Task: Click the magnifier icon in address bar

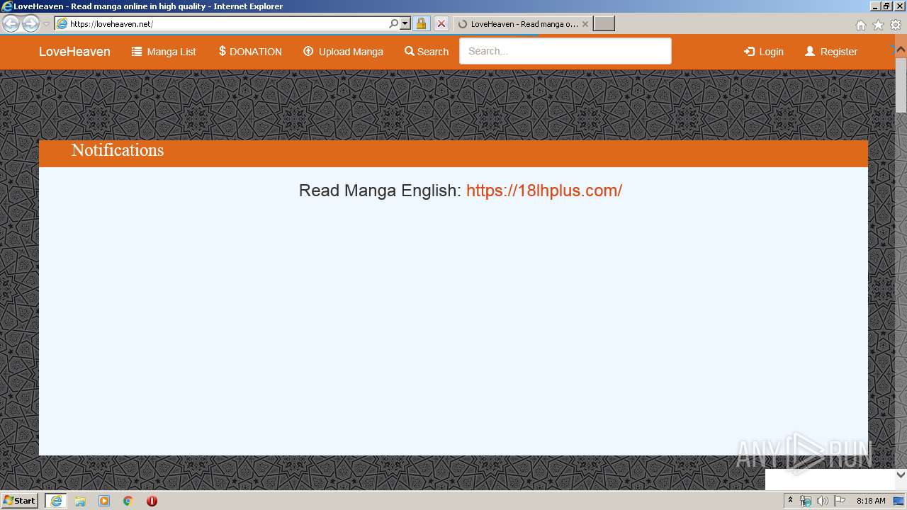Action: (394, 23)
